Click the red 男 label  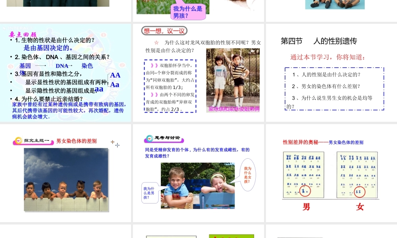point(306,207)
